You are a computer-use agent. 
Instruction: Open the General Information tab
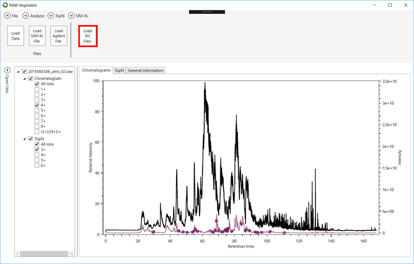[145, 71]
